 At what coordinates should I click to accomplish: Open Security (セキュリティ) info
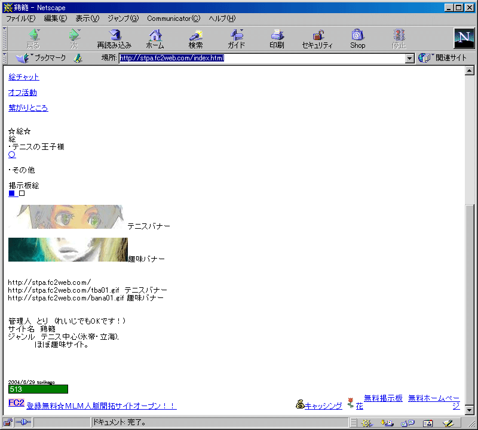[x=317, y=39]
